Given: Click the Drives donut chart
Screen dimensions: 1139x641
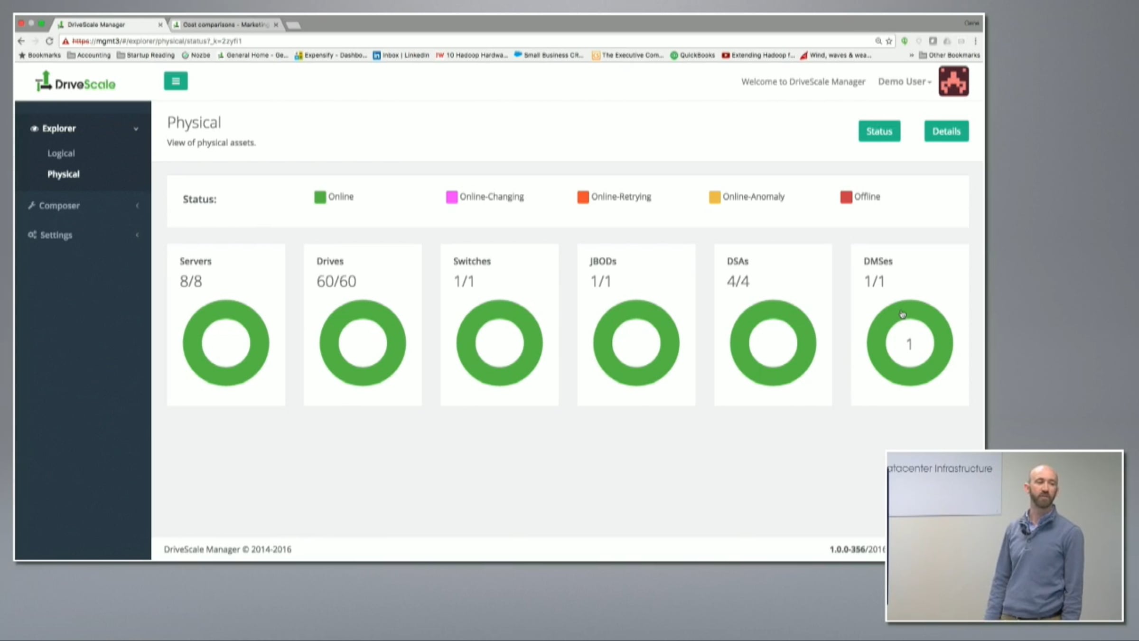Looking at the screenshot, I should (363, 343).
